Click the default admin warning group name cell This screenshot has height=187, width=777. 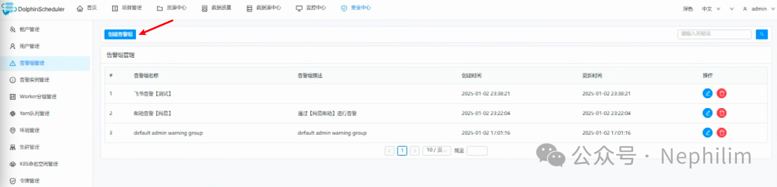[168, 133]
